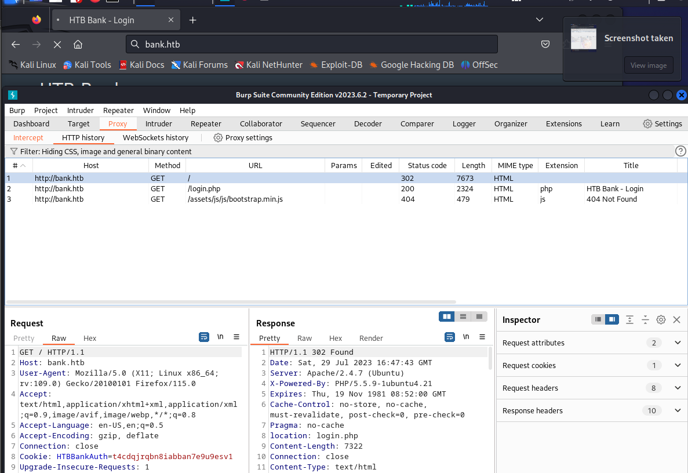Click the Kali Linux bookmark
The width and height of the screenshot is (688, 473).
[32, 65]
